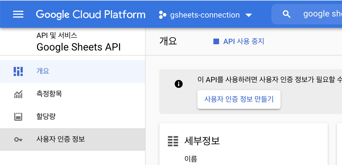
Task: Select the 개요 grid icon in the sidebar
Action: pyautogui.click(x=18, y=71)
